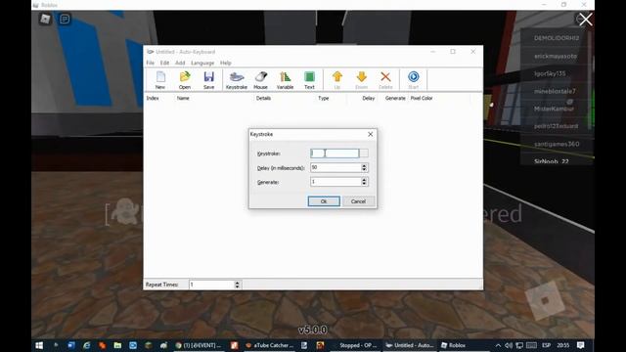Click Cancel in the Keystroke dialog
Image resolution: width=626 pixels, height=352 pixels.
coord(358,201)
